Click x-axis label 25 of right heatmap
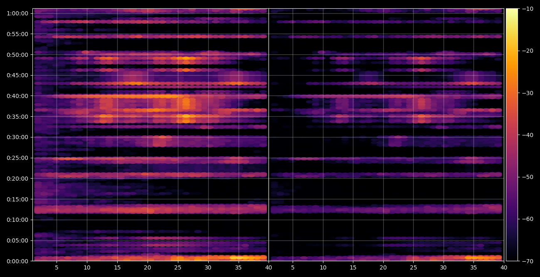This screenshot has height=277, width=540. click(413, 268)
